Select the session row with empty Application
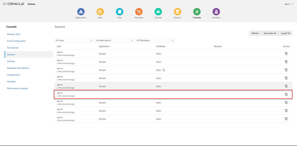Viewport: 297px width, 146px height. [173, 94]
